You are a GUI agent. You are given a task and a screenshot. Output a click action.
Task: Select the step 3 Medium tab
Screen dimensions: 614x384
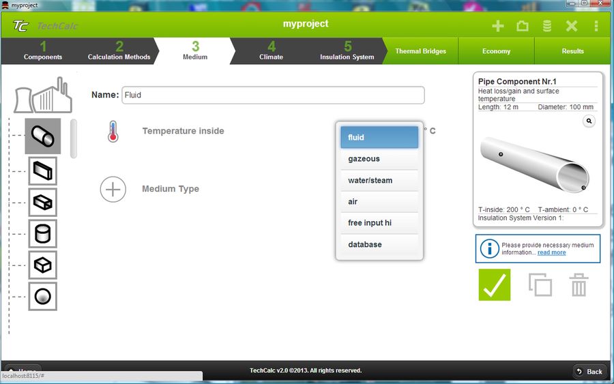pyautogui.click(x=195, y=51)
